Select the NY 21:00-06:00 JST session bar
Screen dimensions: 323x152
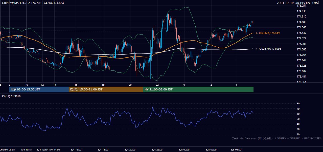pos(198,89)
